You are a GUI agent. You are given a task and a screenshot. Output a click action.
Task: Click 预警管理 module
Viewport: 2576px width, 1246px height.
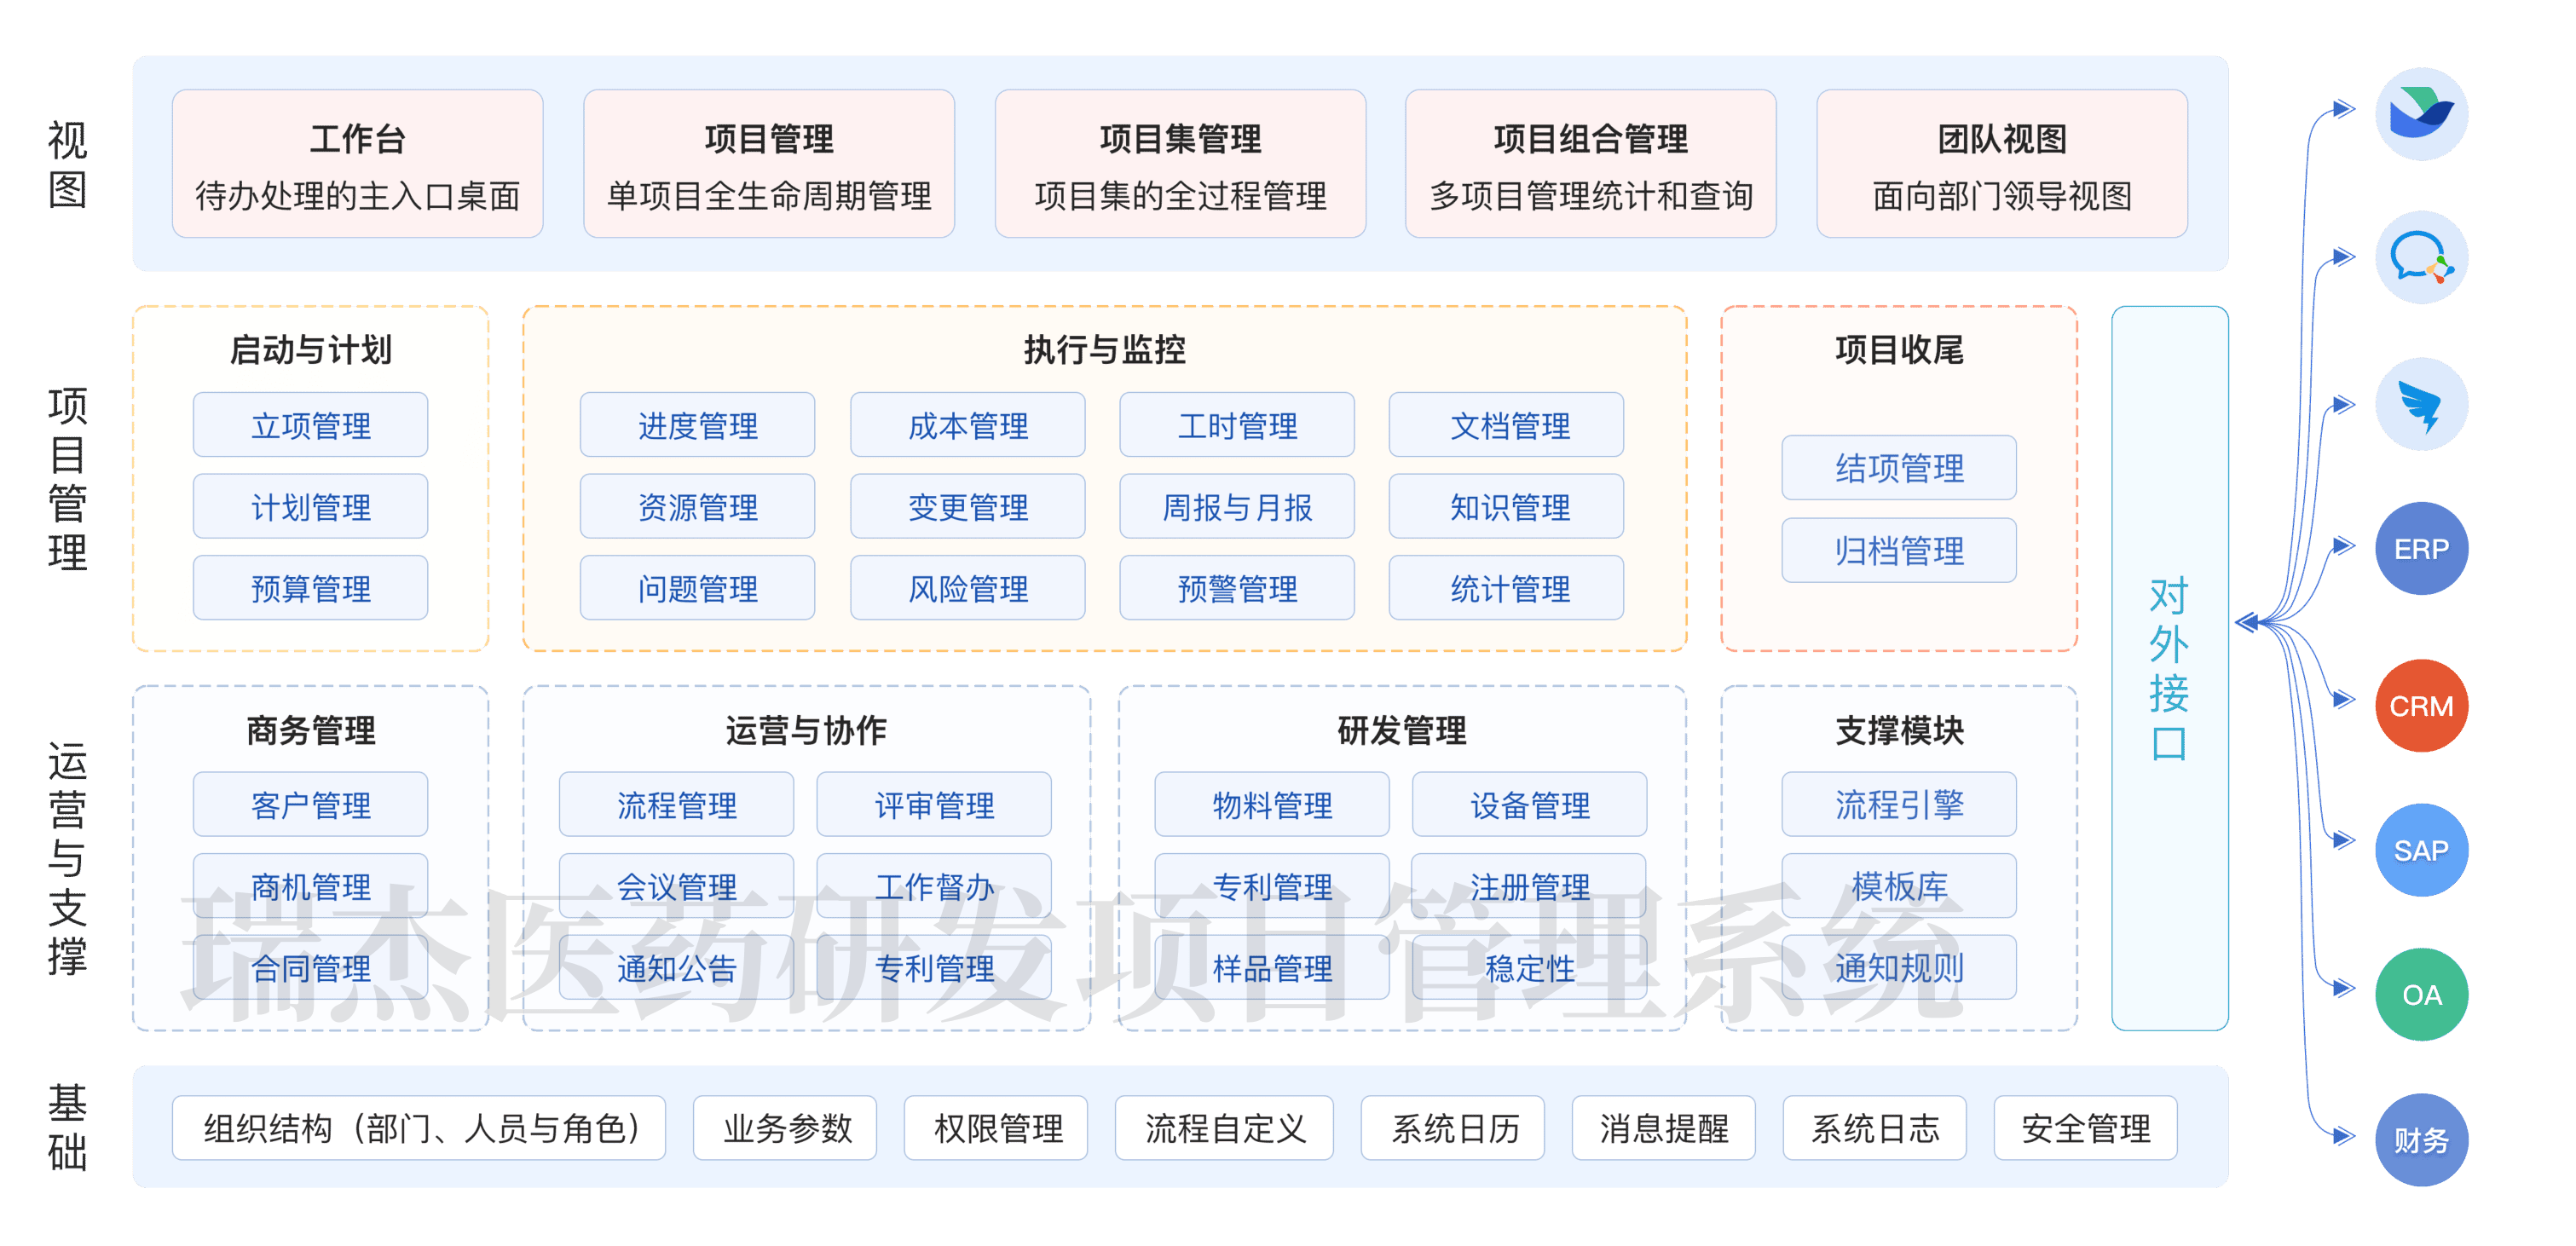pos(1237,588)
